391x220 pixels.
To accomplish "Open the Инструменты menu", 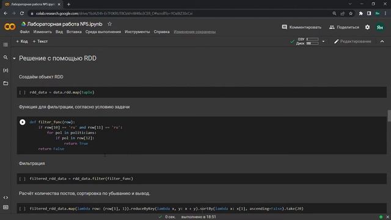I will (137, 32).
